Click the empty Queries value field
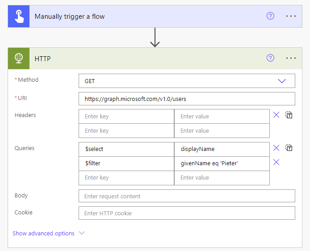 (222, 178)
